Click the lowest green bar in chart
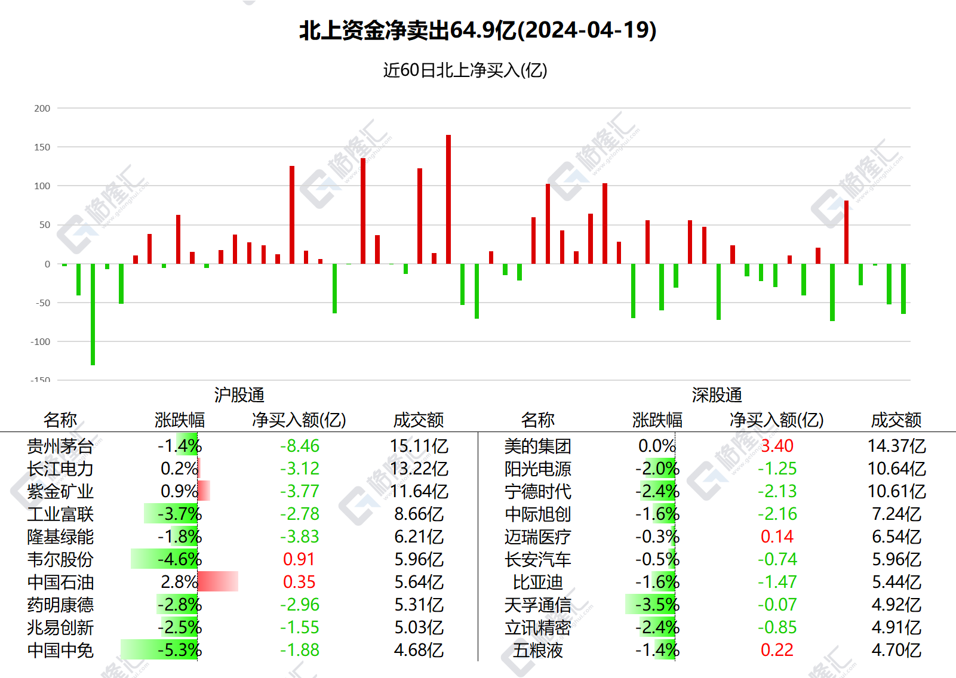Image resolution: width=956 pixels, height=678 pixels. 93,314
